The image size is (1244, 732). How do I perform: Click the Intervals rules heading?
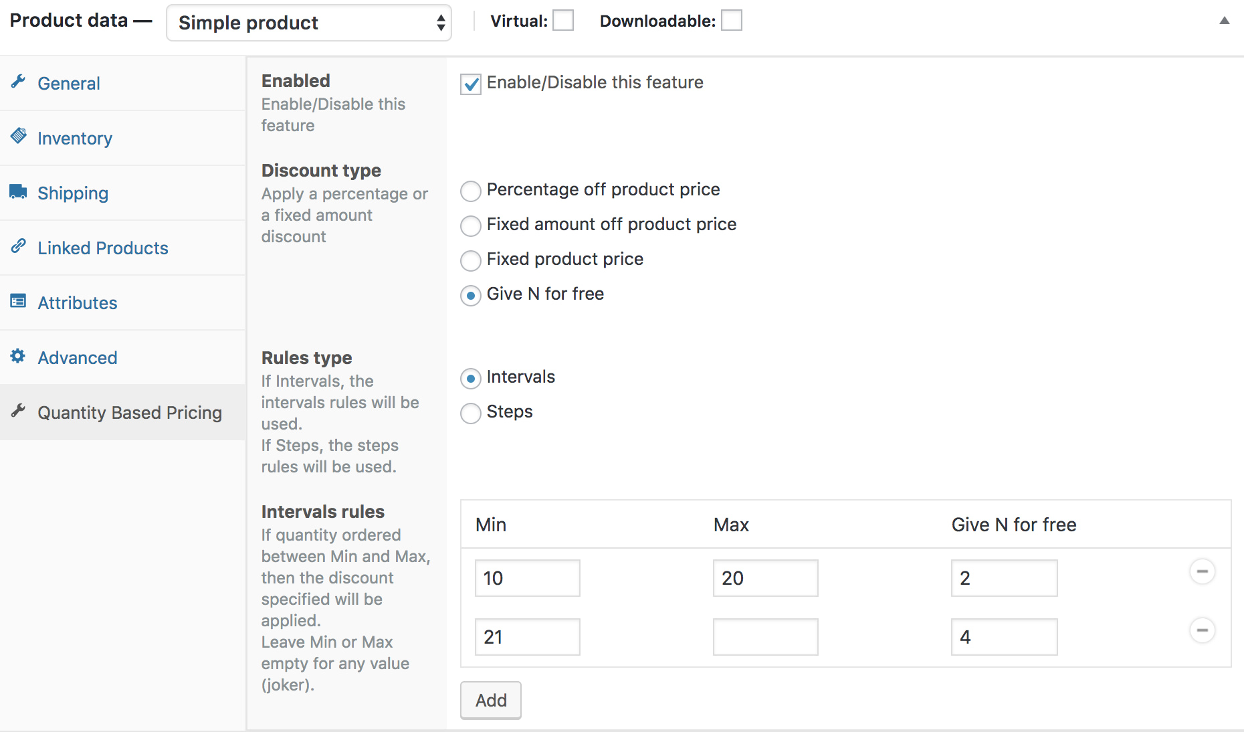point(323,512)
